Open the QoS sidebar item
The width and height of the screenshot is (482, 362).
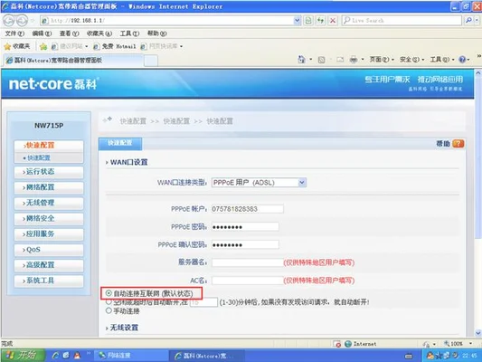pos(49,250)
